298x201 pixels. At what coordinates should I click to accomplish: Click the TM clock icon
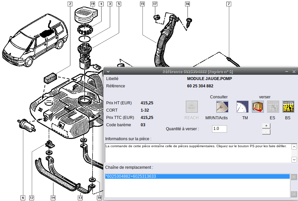pos(242,107)
